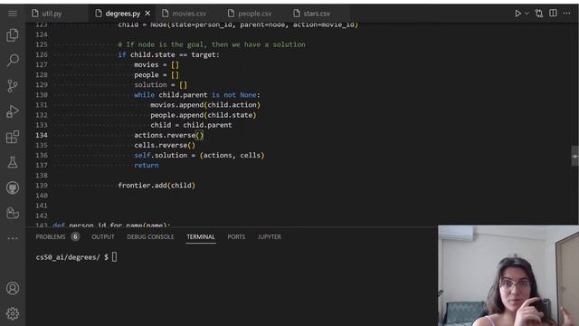Open more editor actions ellipsis
The image size is (579, 326).
566,14
